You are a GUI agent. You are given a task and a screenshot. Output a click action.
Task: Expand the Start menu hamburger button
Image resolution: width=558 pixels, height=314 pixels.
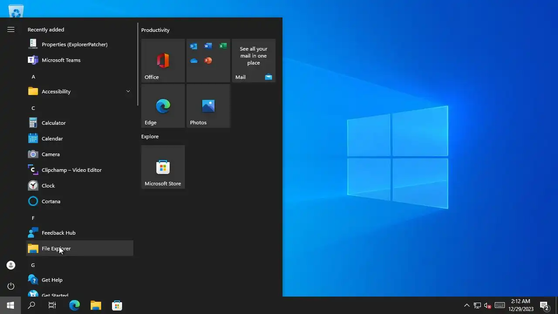pos(11,30)
